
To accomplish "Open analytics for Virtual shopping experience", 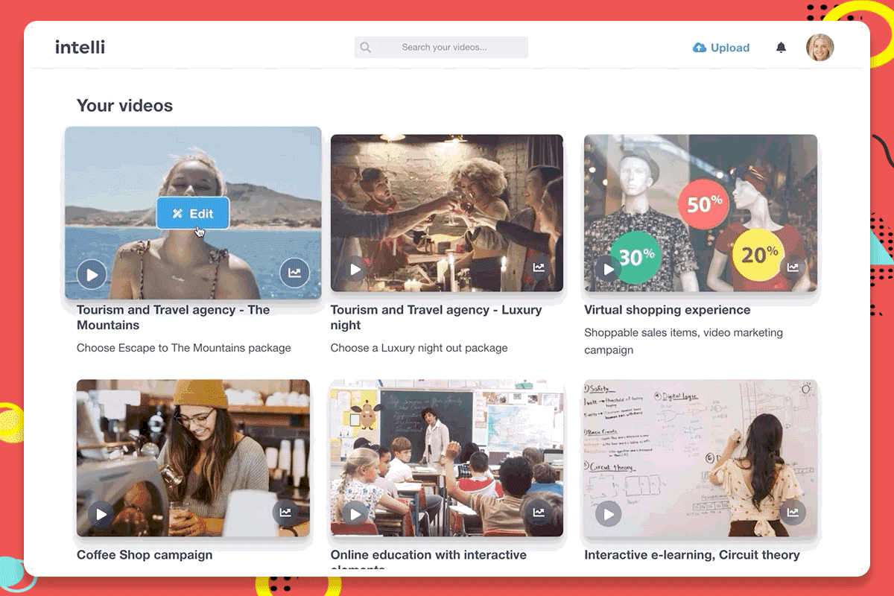I will point(793,267).
